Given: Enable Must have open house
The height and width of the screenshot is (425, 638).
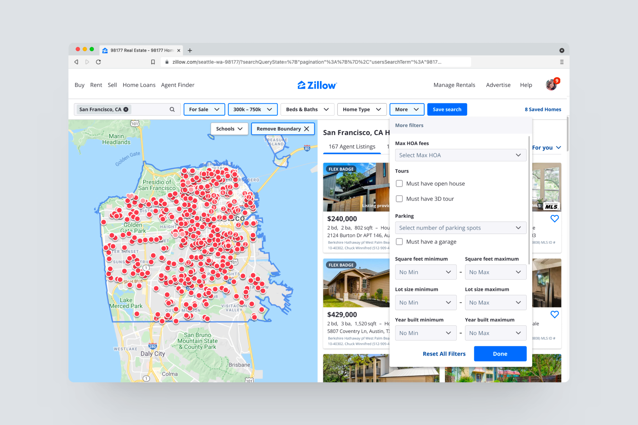Looking at the screenshot, I should pos(399,184).
